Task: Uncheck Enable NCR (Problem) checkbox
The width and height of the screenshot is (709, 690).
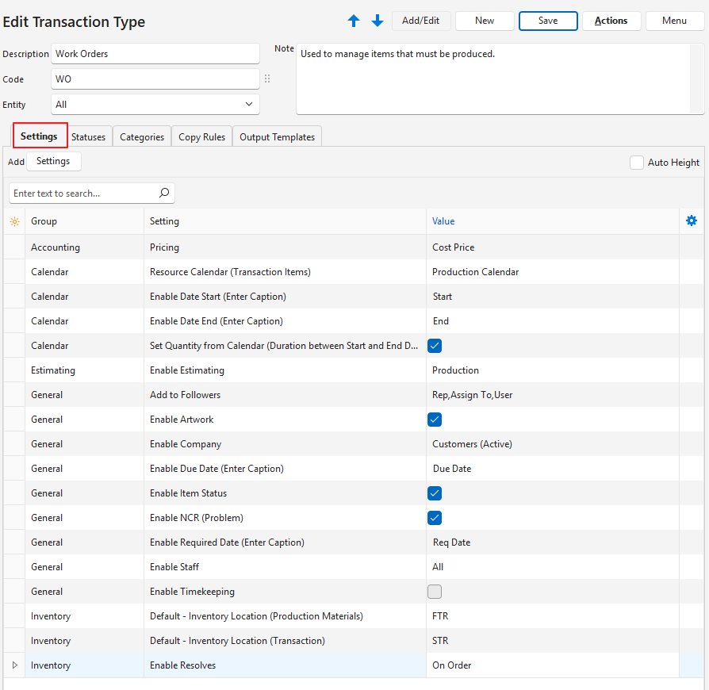Action: click(435, 518)
